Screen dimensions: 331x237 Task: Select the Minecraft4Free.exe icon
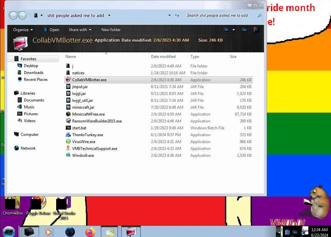click(68, 114)
